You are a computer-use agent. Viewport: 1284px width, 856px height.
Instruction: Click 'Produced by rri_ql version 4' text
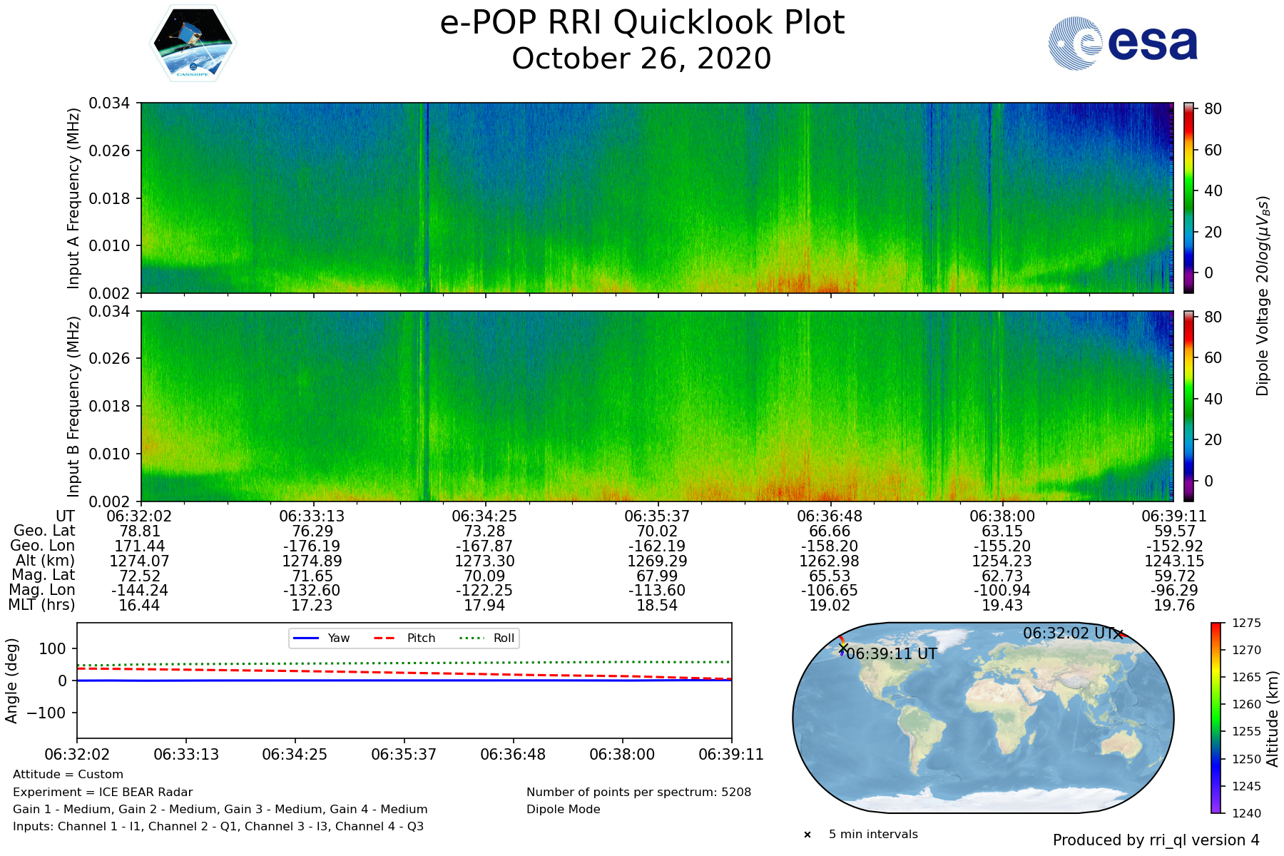(1156, 840)
